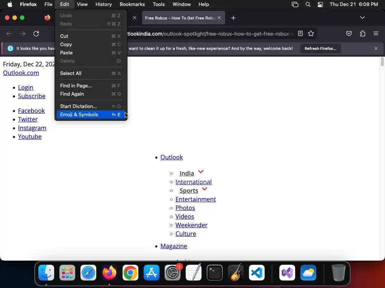Click the Apple menu logo
Screen dimensions: 385x288
[10, 4]
